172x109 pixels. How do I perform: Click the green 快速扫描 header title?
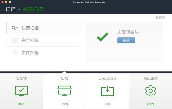[x=33, y=9]
